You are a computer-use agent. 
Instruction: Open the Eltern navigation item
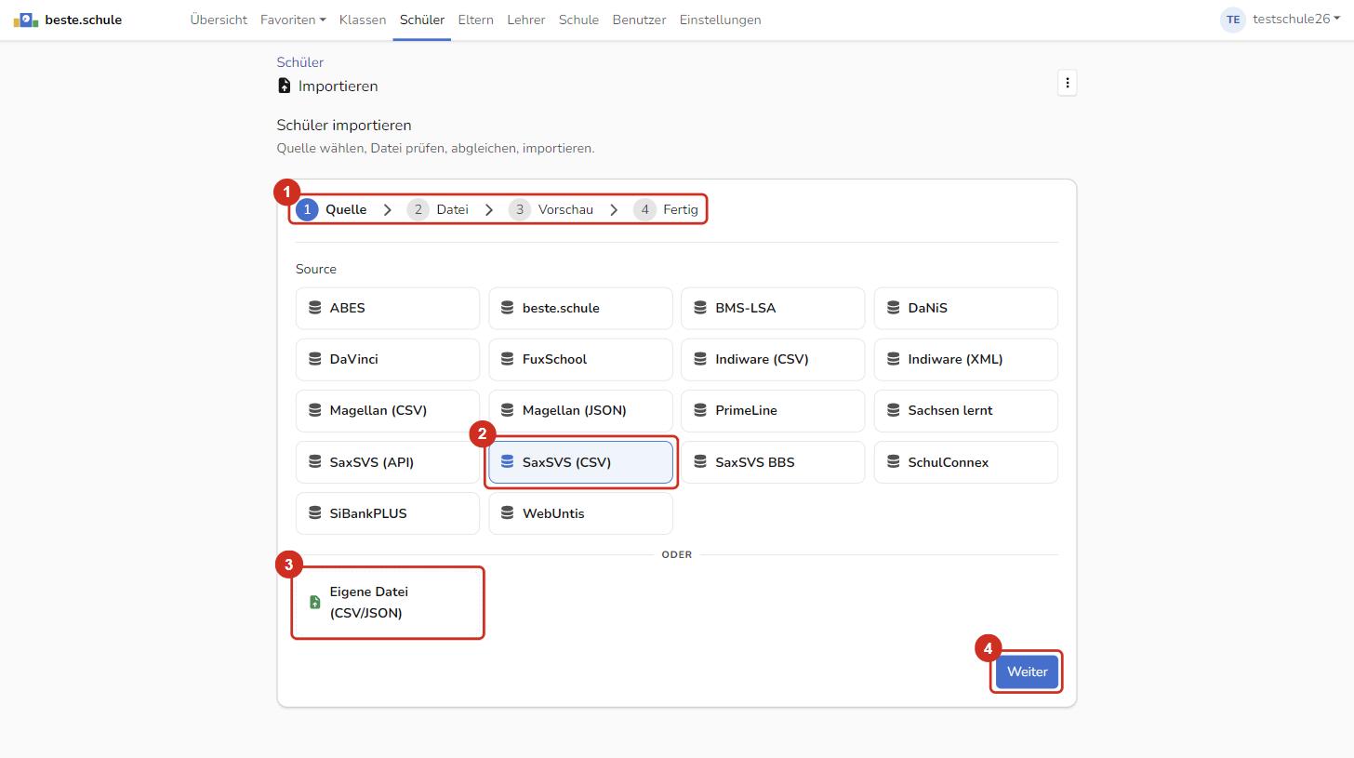[x=475, y=20]
